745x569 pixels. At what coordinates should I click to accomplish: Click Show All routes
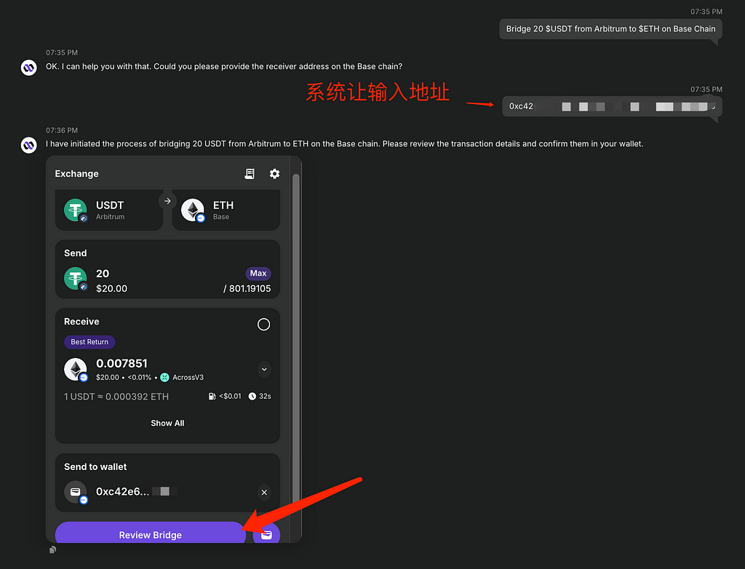click(x=167, y=423)
